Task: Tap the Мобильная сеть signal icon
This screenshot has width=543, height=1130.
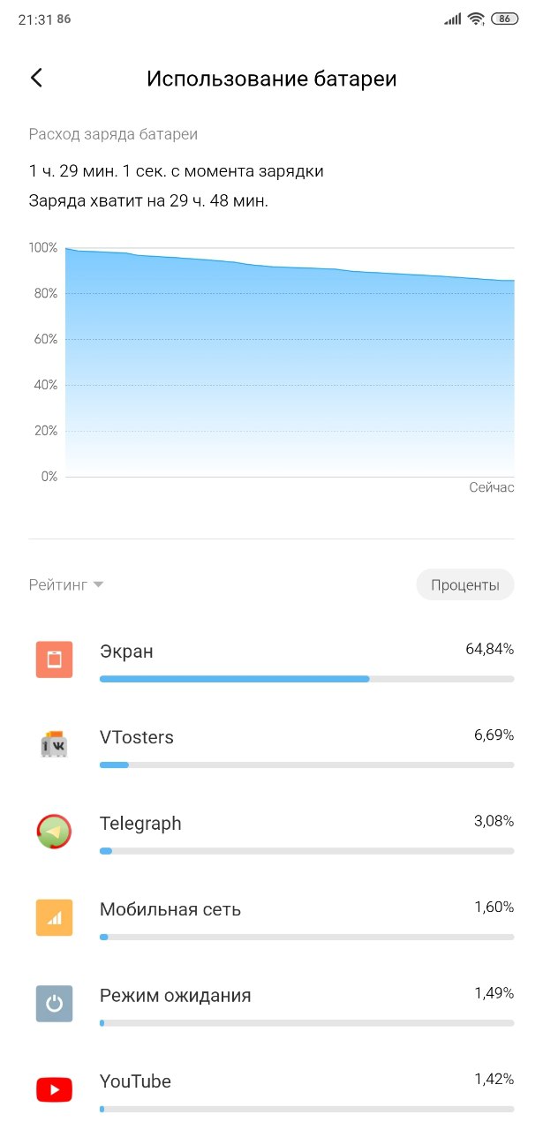Action: (54, 917)
